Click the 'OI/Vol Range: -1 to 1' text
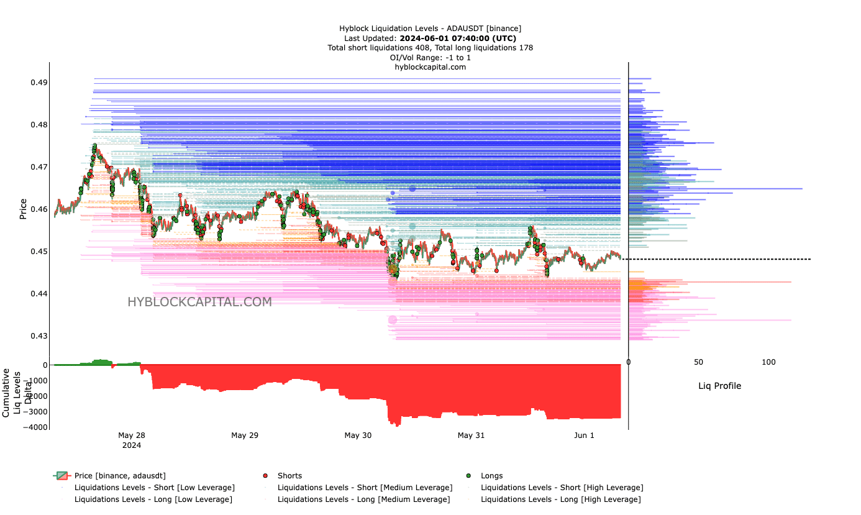 (x=430, y=57)
